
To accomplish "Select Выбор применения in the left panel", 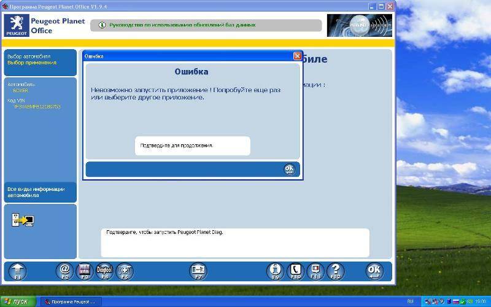I will tap(31, 63).
